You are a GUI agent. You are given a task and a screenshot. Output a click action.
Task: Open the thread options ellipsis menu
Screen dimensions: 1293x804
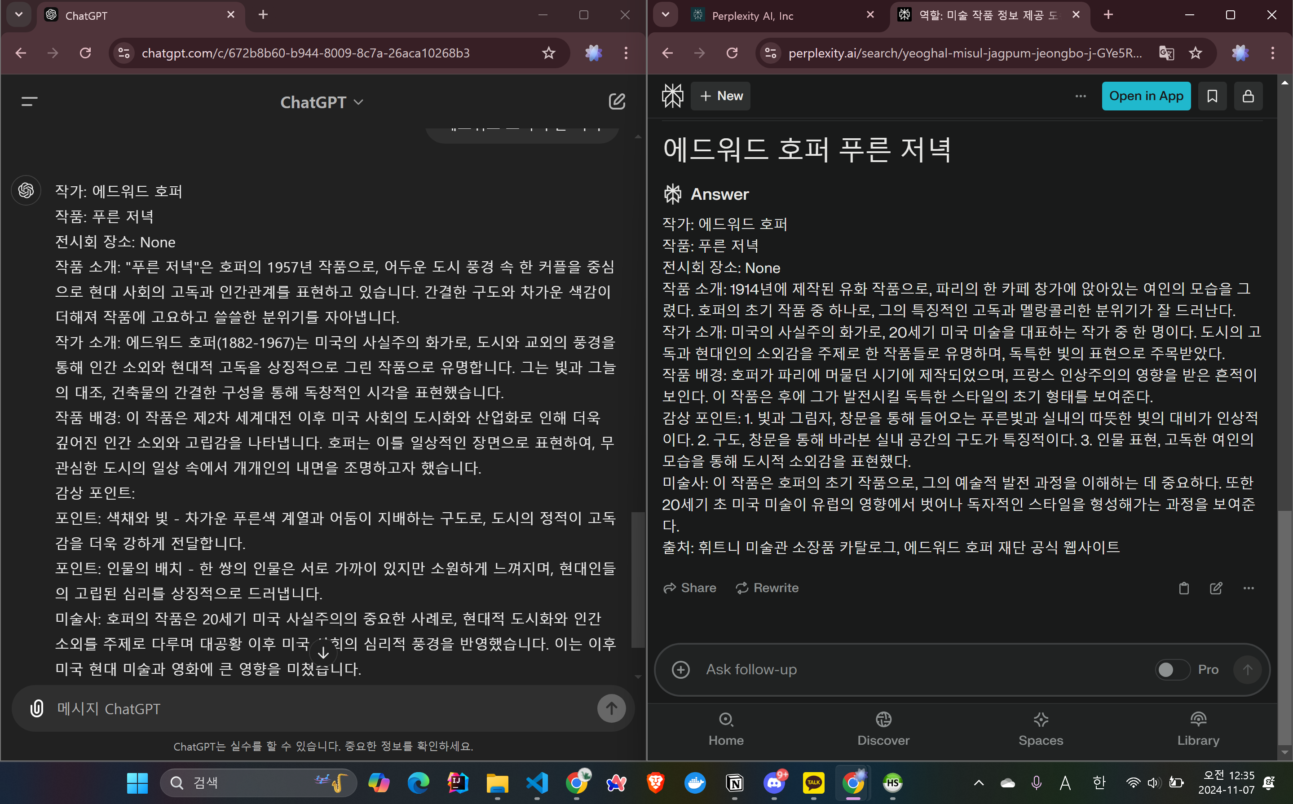tap(1080, 96)
